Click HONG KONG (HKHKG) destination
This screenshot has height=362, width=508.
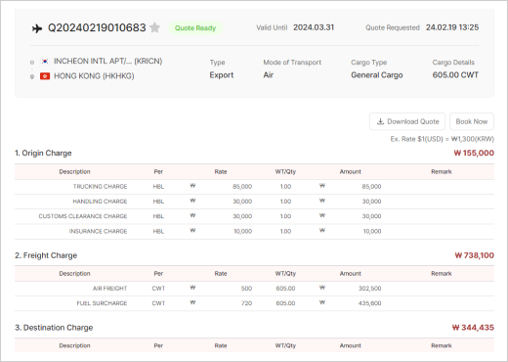[94, 76]
